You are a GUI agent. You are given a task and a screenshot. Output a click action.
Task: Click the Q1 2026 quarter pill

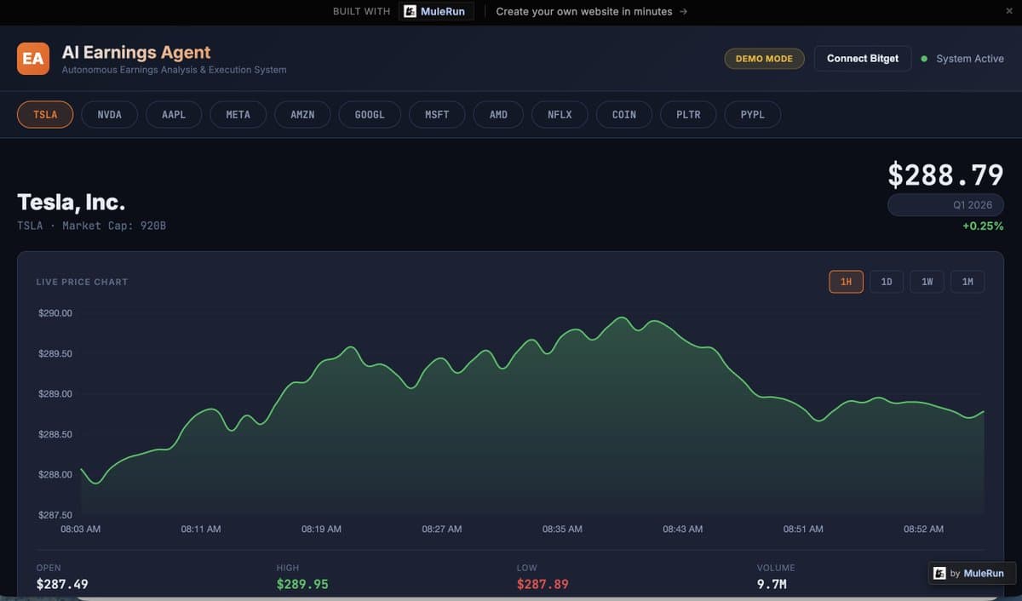point(946,205)
